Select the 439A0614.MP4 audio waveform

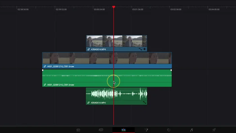point(117,94)
